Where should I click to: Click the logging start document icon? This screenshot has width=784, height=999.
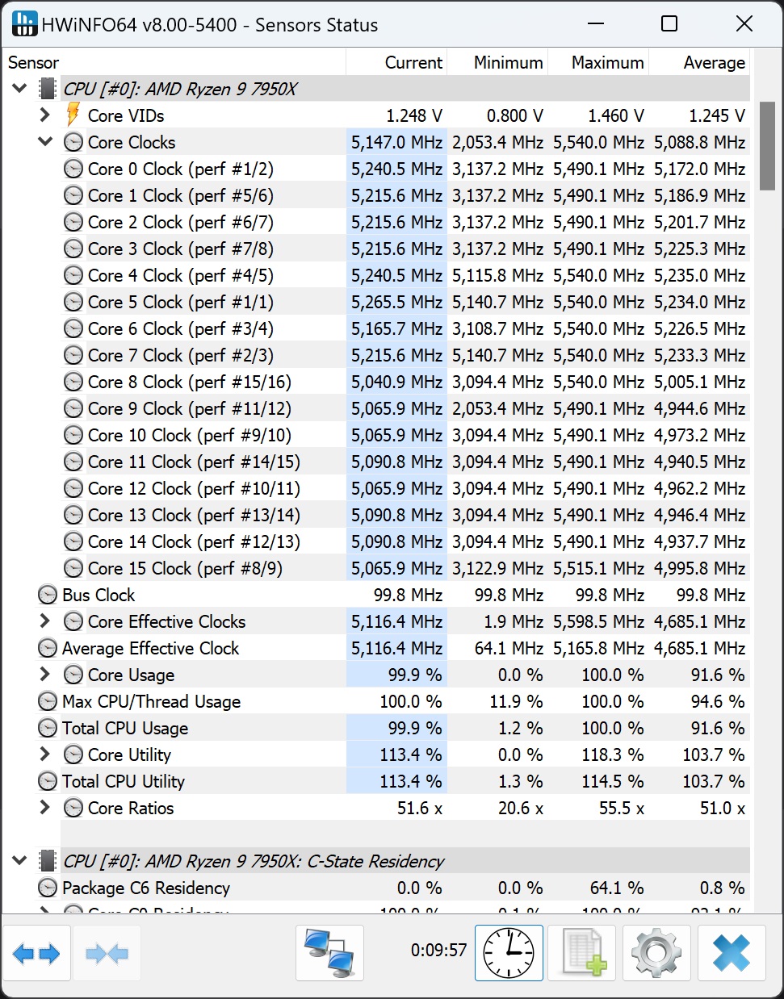[x=582, y=953]
